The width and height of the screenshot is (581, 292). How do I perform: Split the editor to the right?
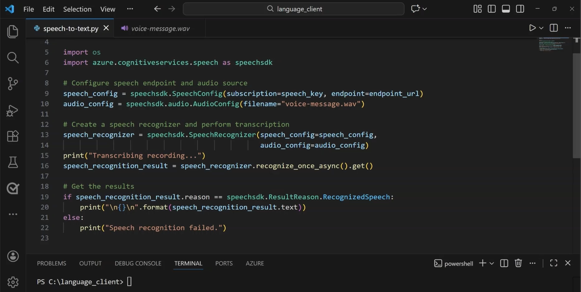(x=554, y=28)
